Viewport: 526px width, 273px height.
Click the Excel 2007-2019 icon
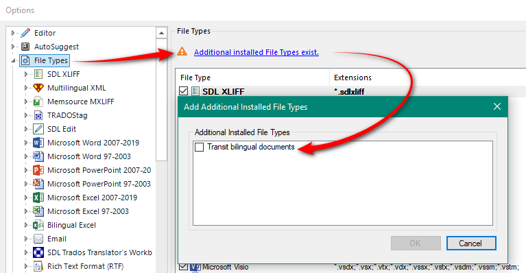pyautogui.click(x=38, y=198)
